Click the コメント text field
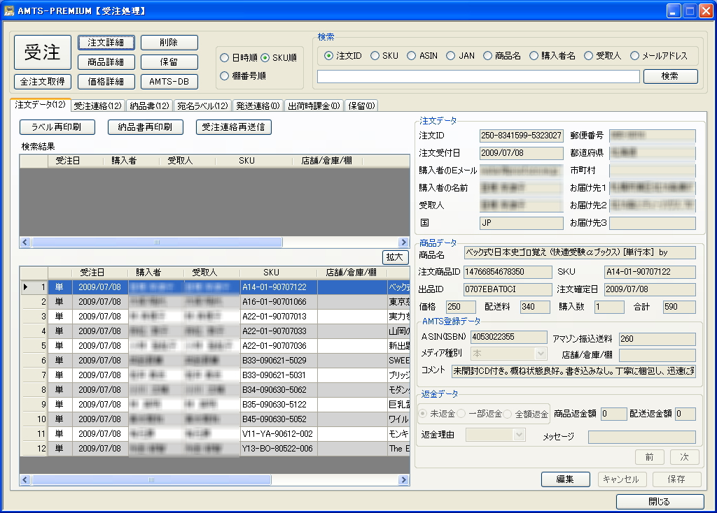 coord(573,371)
